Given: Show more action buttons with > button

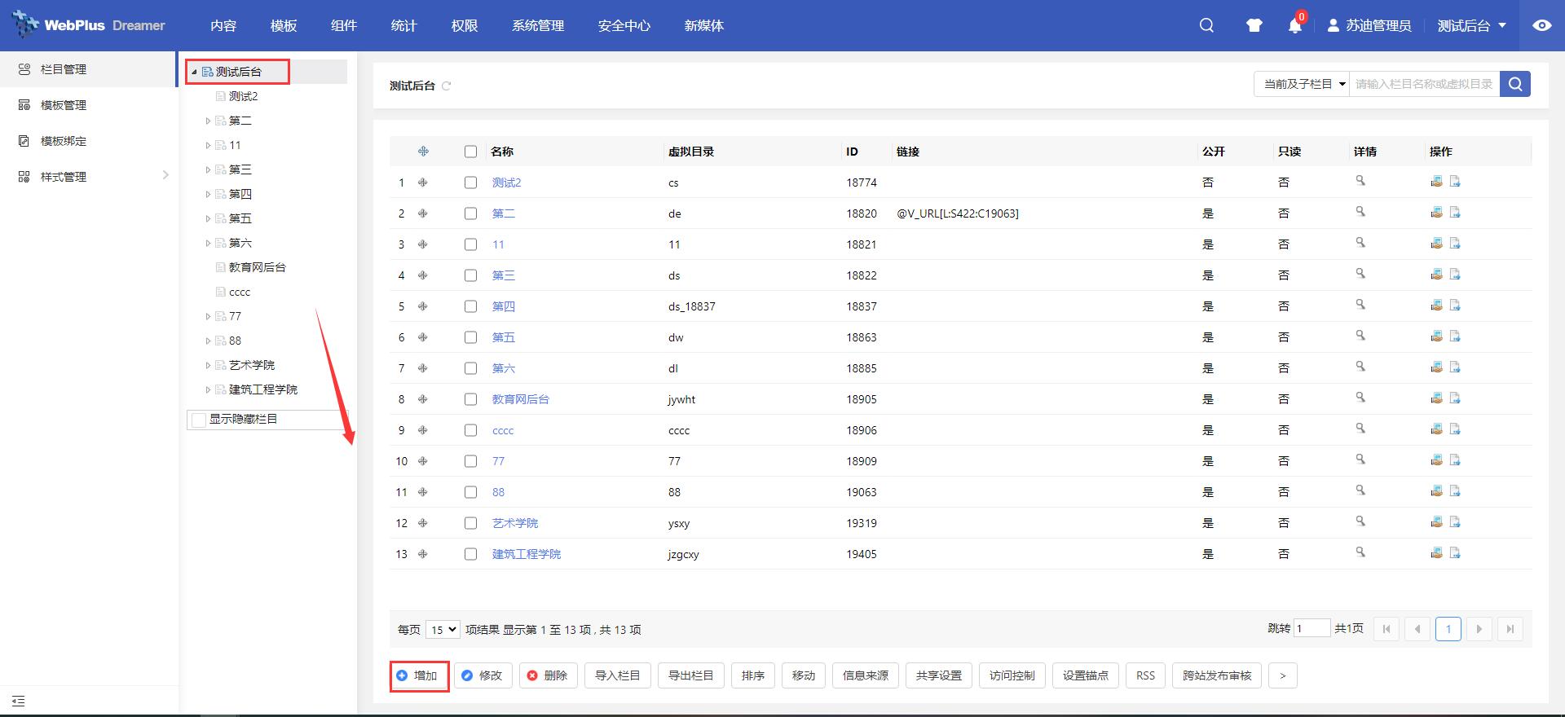Looking at the screenshot, I should coord(1282,675).
